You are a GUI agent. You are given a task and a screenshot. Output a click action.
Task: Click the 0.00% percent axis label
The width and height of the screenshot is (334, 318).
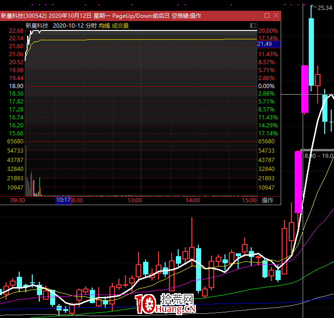(266, 86)
